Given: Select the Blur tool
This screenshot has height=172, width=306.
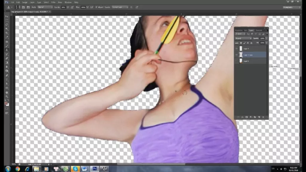Looking at the screenshot, I should click(7, 67).
